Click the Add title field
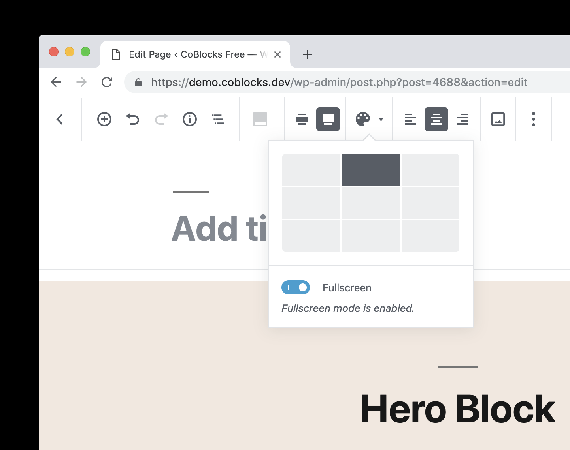This screenshot has height=450, width=570. click(x=219, y=229)
